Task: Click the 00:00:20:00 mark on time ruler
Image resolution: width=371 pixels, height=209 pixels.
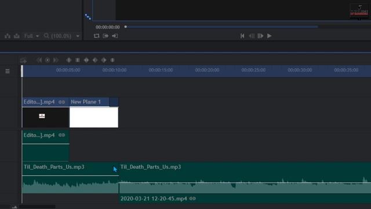Action: [x=207, y=70]
